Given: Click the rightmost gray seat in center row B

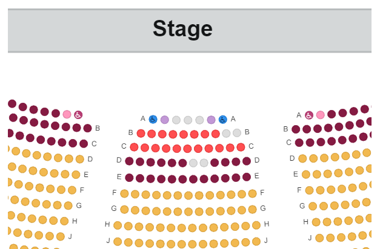Looking at the screenshot, I should [x=237, y=133].
